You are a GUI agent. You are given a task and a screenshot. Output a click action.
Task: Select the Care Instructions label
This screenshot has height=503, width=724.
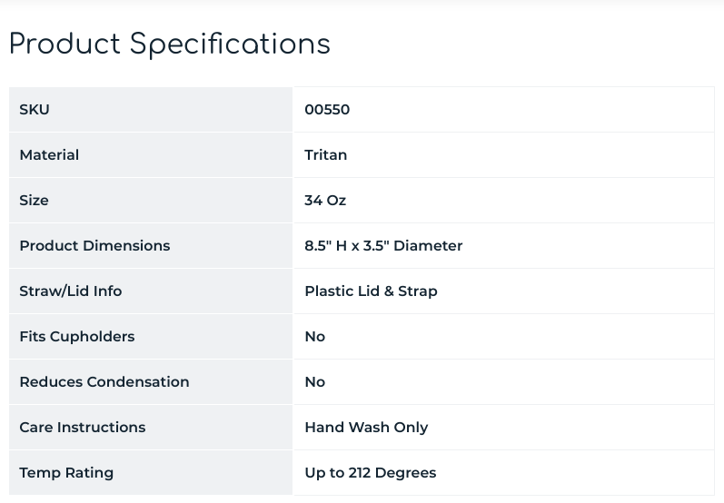(83, 428)
